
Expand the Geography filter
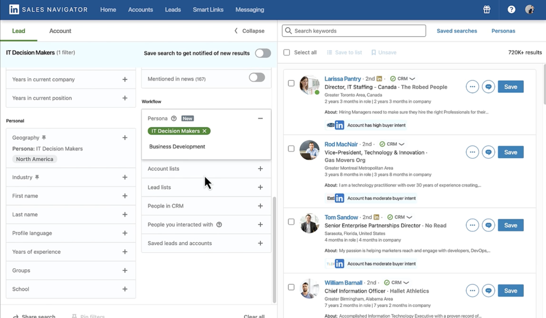[x=125, y=138]
